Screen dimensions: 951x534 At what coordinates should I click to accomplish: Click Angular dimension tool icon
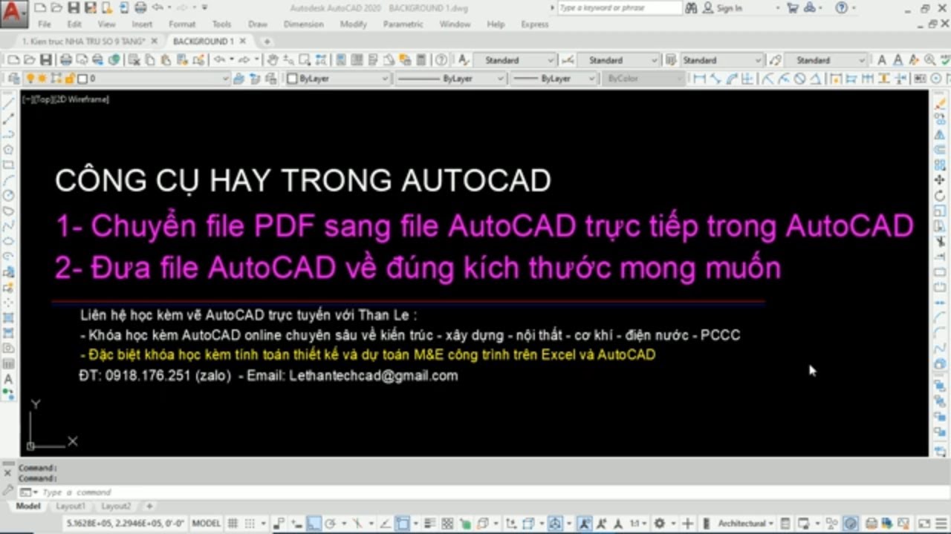coord(816,79)
